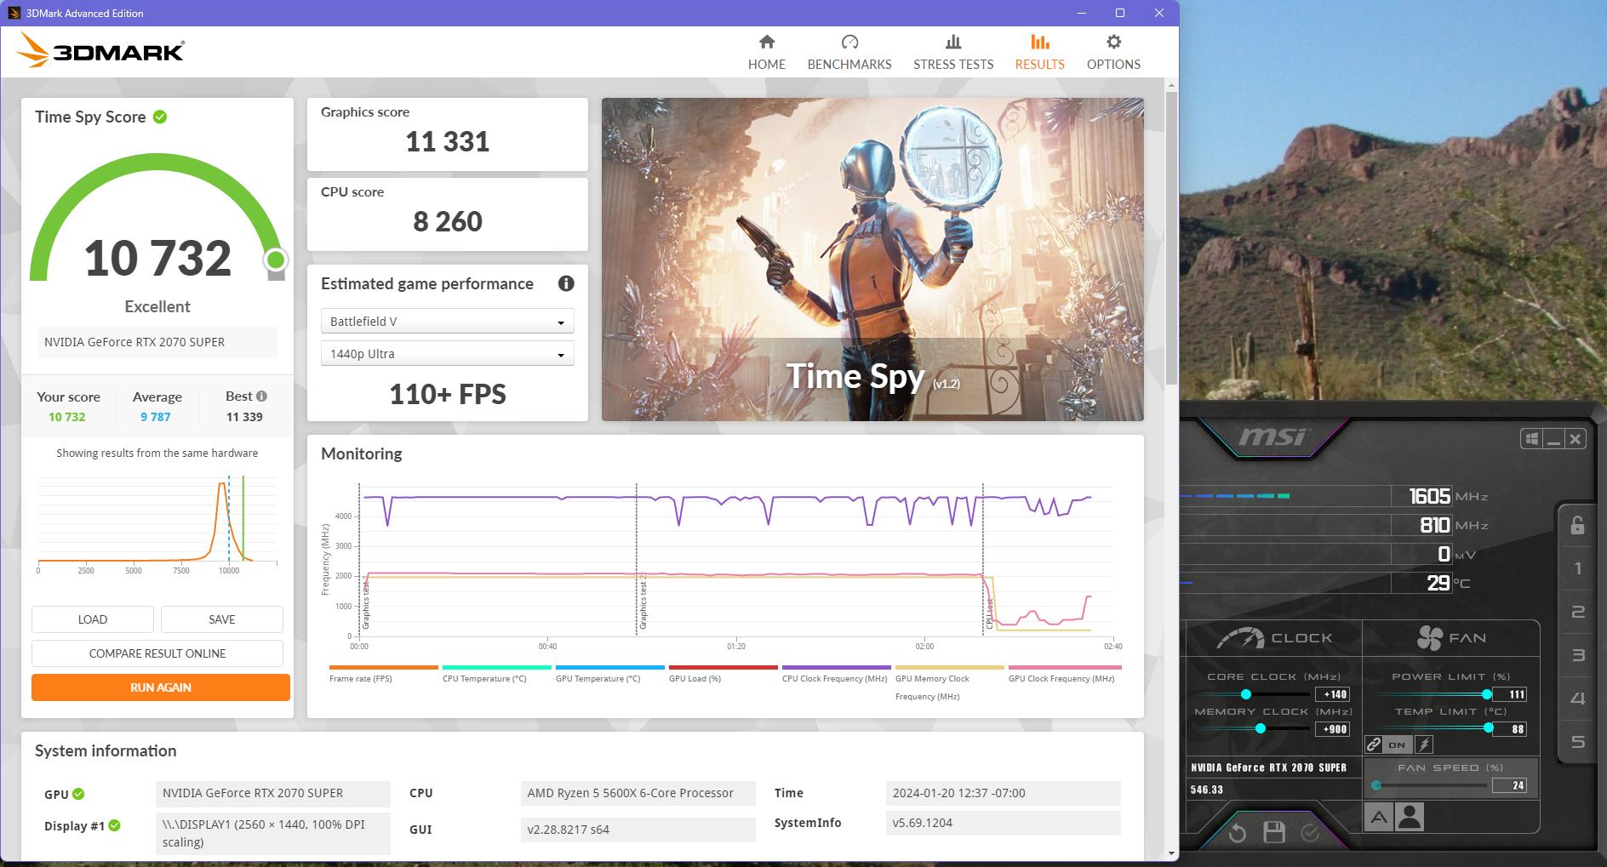Image resolution: width=1607 pixels, height=867 pixels.
Task: Adjust the Memory Clock slider
Action: click(1261, 728)
